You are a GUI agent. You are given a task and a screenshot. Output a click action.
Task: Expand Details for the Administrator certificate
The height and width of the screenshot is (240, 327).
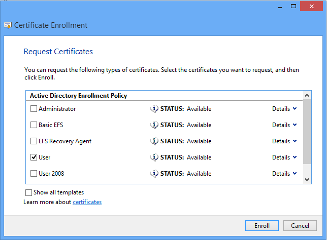(284, 109)
